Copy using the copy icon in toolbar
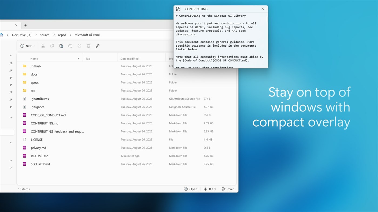This screenshot has height=212, width=378. tap(52, 46)
